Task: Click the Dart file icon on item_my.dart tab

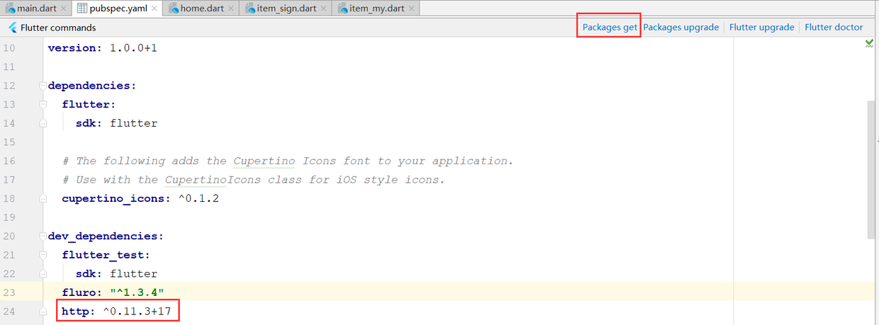Action: coord(342,8)
